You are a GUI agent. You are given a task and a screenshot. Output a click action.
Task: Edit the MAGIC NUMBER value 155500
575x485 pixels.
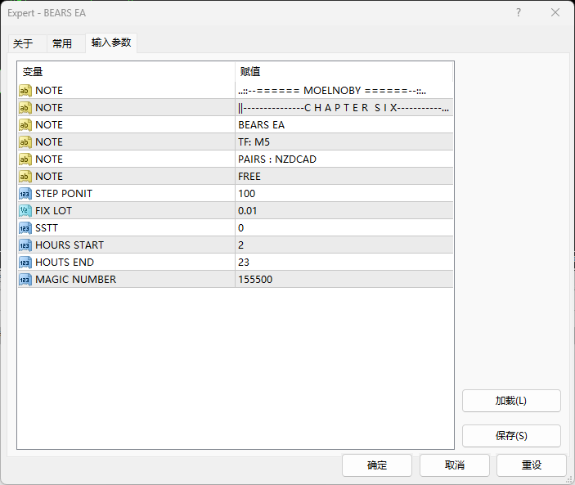pos(344,280)
